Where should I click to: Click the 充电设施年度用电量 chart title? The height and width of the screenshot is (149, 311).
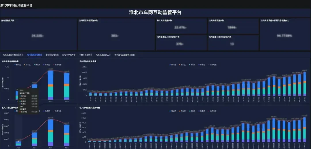pyautogui.click(x=10, y=61)
